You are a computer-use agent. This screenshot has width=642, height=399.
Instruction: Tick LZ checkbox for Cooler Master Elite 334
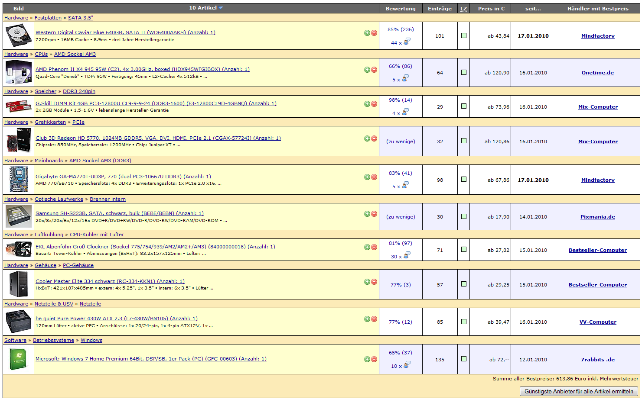pyautogui.click(x=464, y=284)
